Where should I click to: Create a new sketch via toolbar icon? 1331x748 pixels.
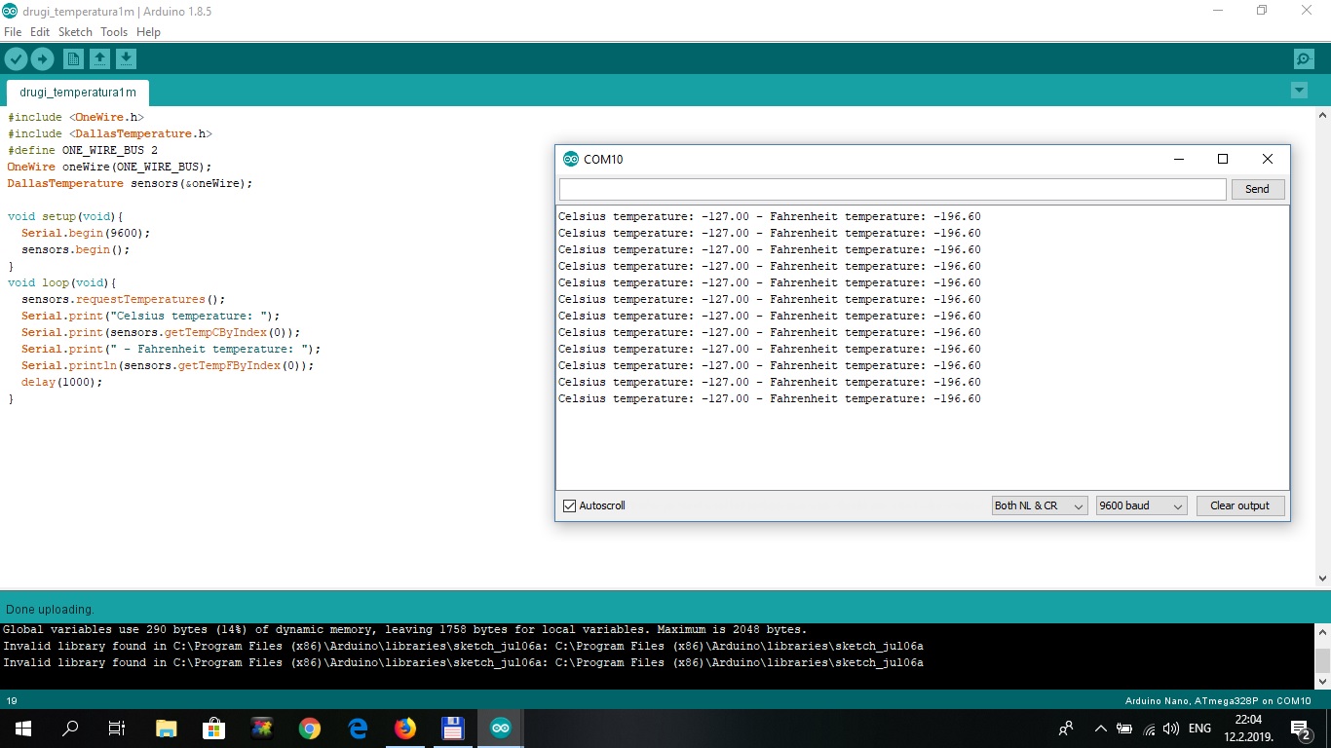[x=73, y=59]
